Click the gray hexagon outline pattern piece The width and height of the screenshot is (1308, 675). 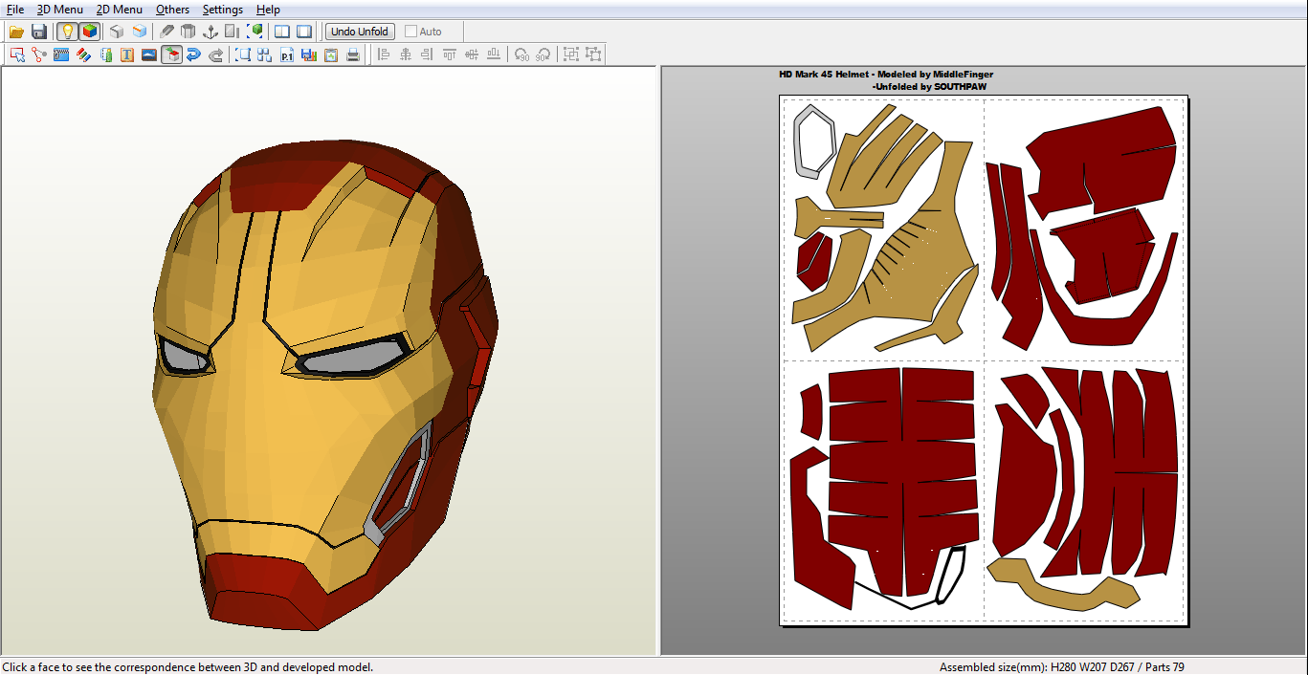click(x=814, y=142)
